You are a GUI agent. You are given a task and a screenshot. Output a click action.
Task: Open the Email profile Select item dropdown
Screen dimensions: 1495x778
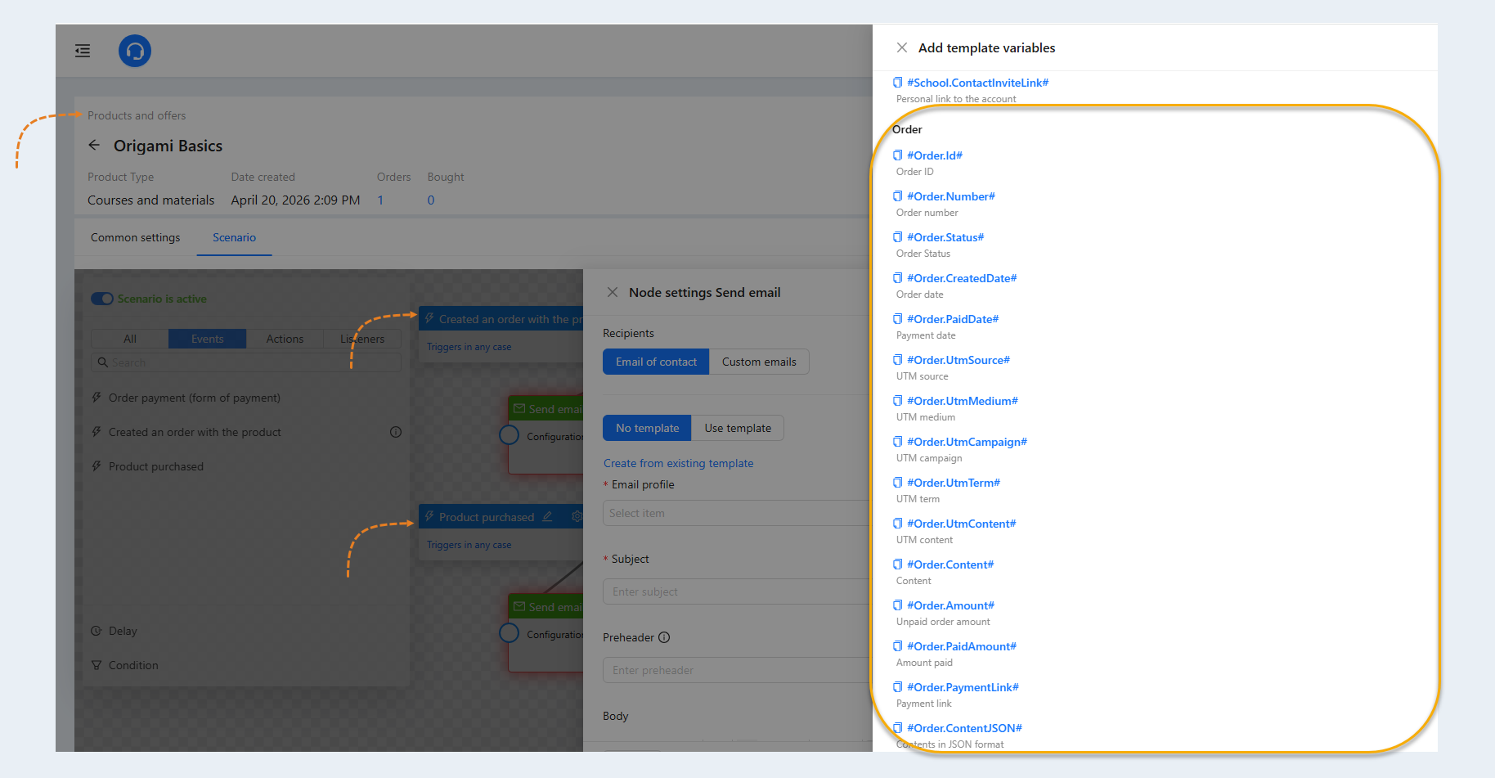click(736, 513)
